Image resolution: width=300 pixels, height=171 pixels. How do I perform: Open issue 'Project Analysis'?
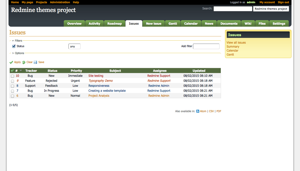(x=99, y=96)
